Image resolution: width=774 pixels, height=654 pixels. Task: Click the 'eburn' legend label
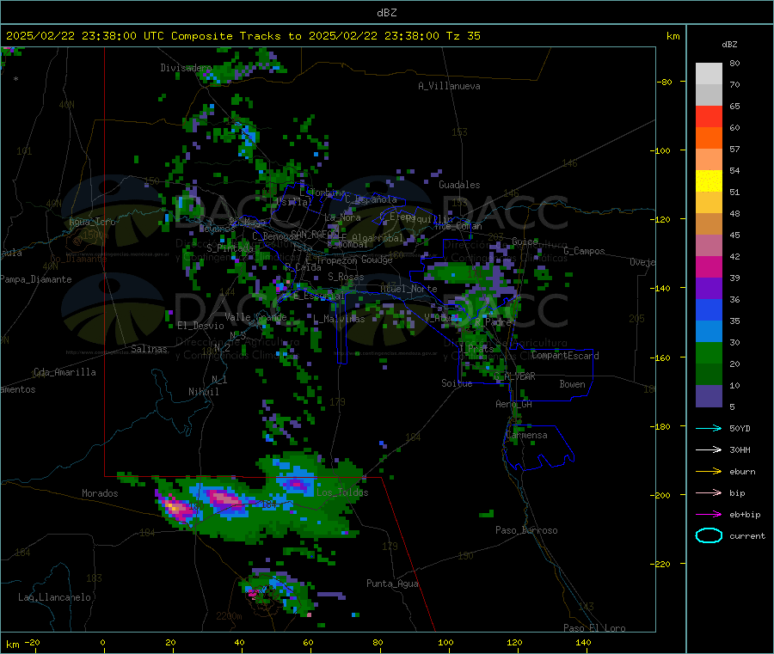(742, 472)
